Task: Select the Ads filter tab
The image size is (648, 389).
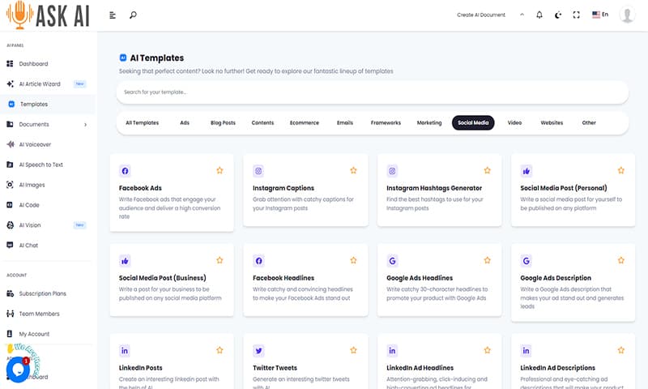Action: [x=185, y=122]
